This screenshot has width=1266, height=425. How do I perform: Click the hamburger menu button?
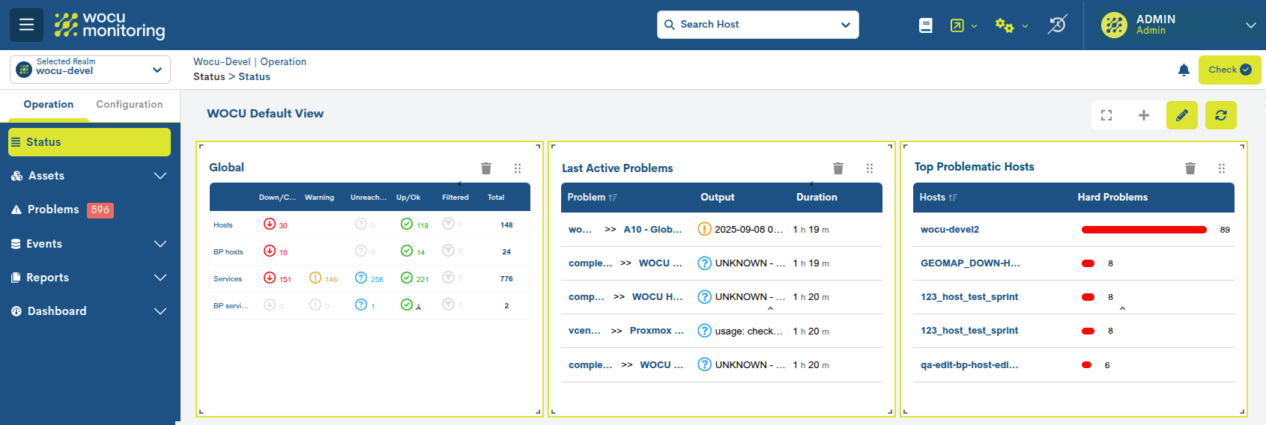(x=26, y=25)
